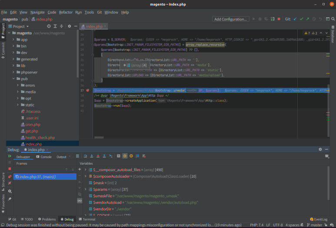The image size is (336, 228).
Task: Switch to the Console debug tab
Action: click(x=44, y=157)
